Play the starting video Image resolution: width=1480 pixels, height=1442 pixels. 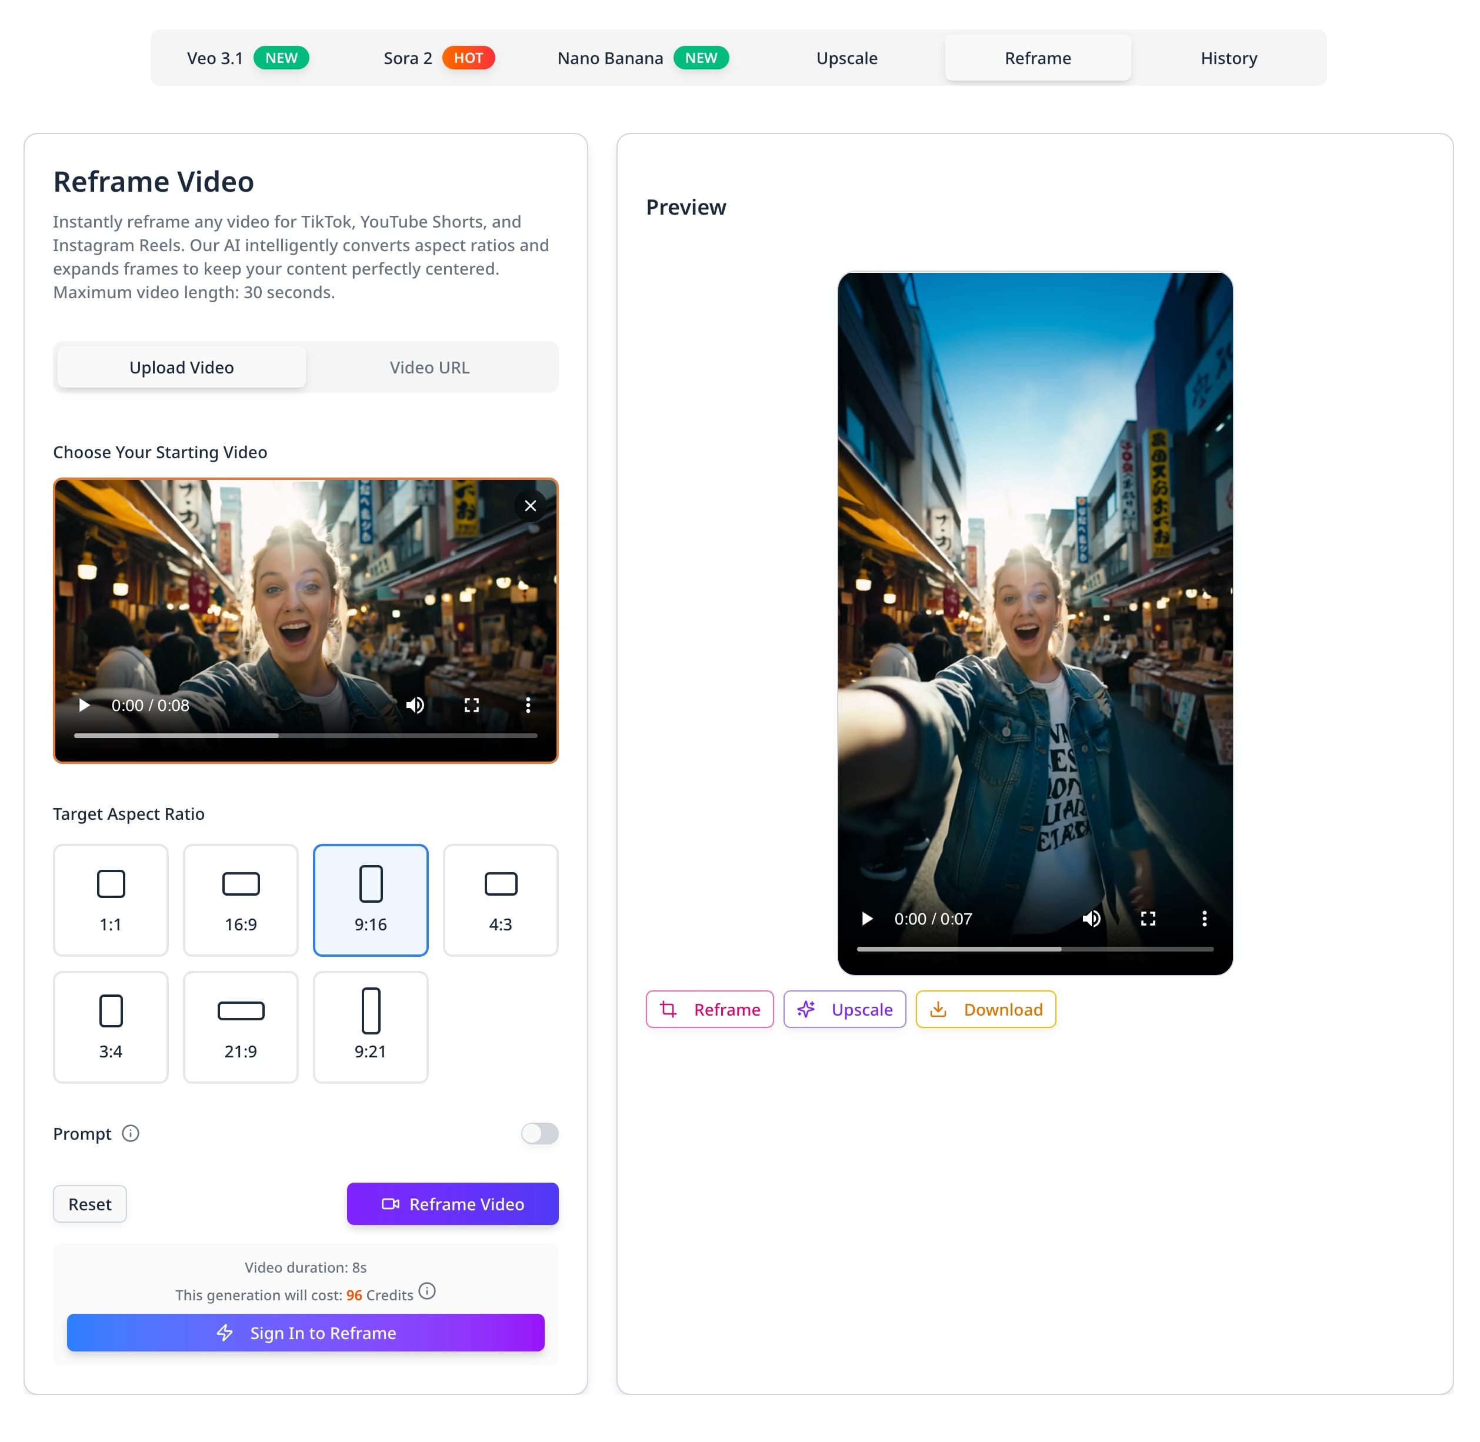click(84, 705)
